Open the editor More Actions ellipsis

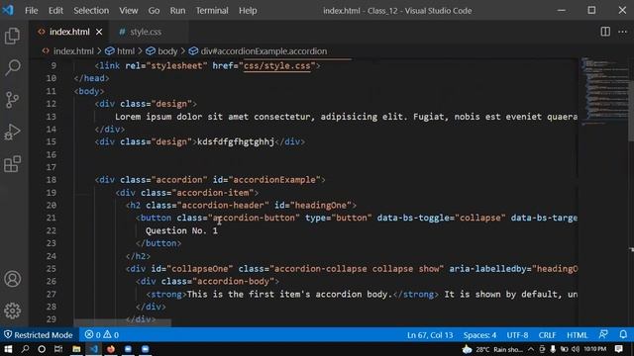[623, 32]
